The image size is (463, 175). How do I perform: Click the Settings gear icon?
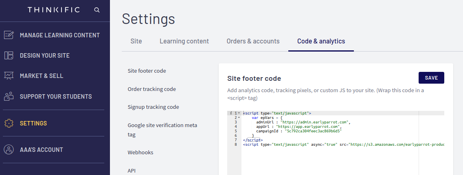coord(9,123)
